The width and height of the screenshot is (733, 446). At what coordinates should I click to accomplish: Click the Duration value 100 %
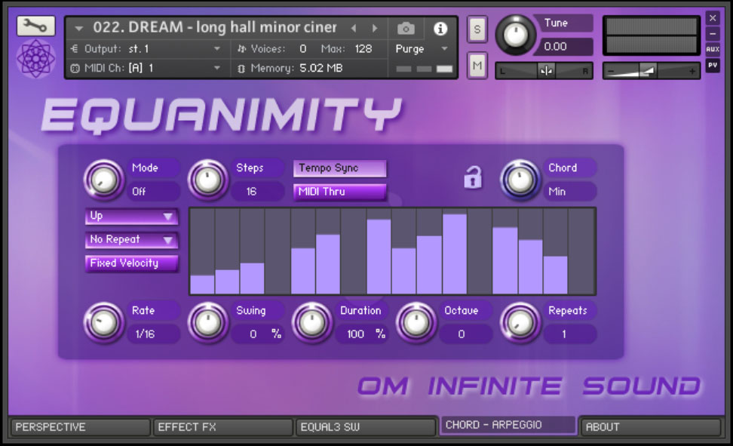[x=361, y=334]
